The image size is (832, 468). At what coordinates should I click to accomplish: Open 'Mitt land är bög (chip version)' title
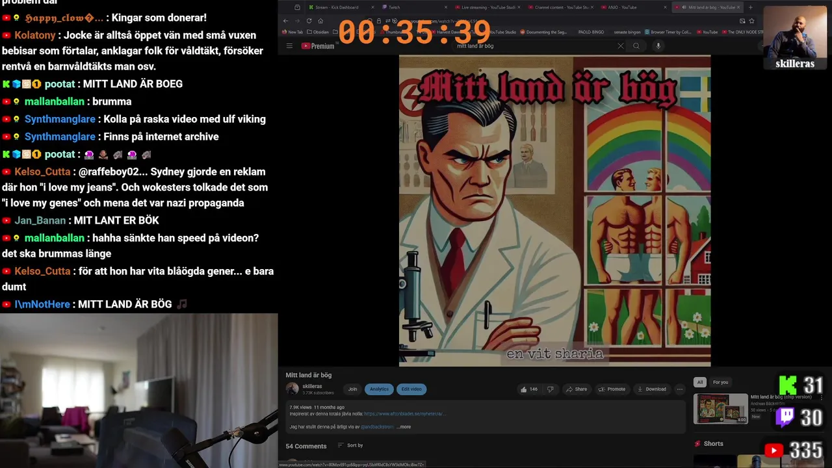click(781, 397)
